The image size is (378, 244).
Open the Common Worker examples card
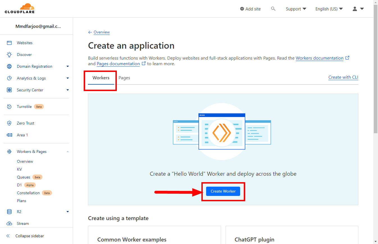[x=154, y=235]
